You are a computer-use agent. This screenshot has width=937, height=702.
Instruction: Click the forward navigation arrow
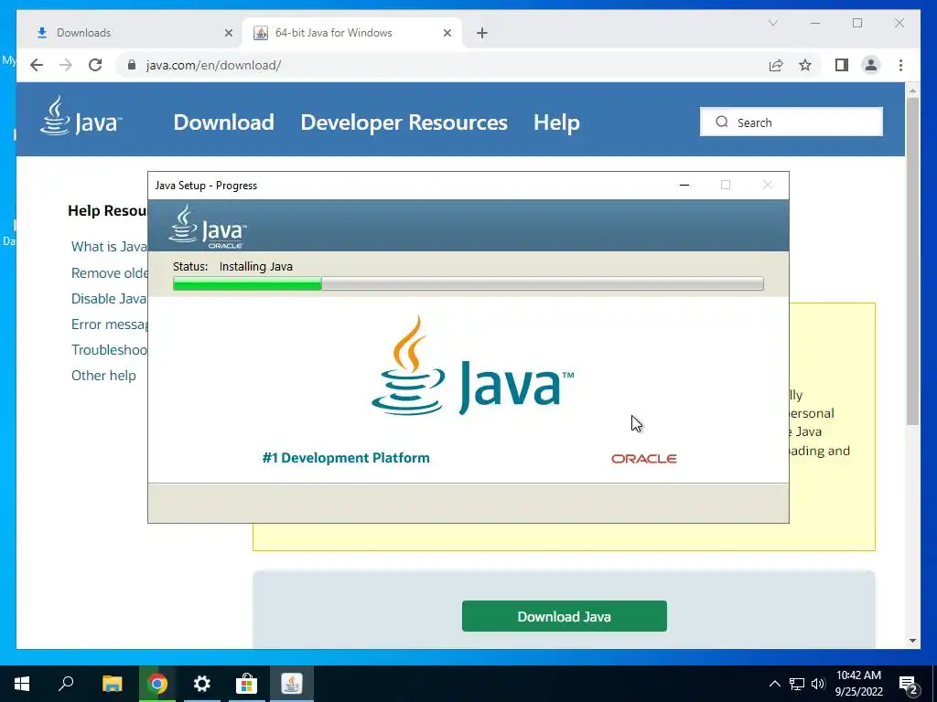pyautogui.click(x=66, y=65)
